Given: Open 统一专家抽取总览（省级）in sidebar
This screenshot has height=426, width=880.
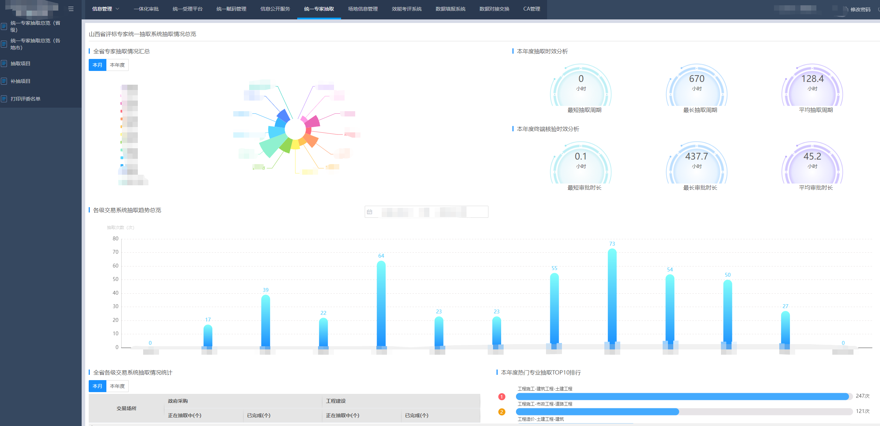Looking at the screenshot, I should point(35,26).
